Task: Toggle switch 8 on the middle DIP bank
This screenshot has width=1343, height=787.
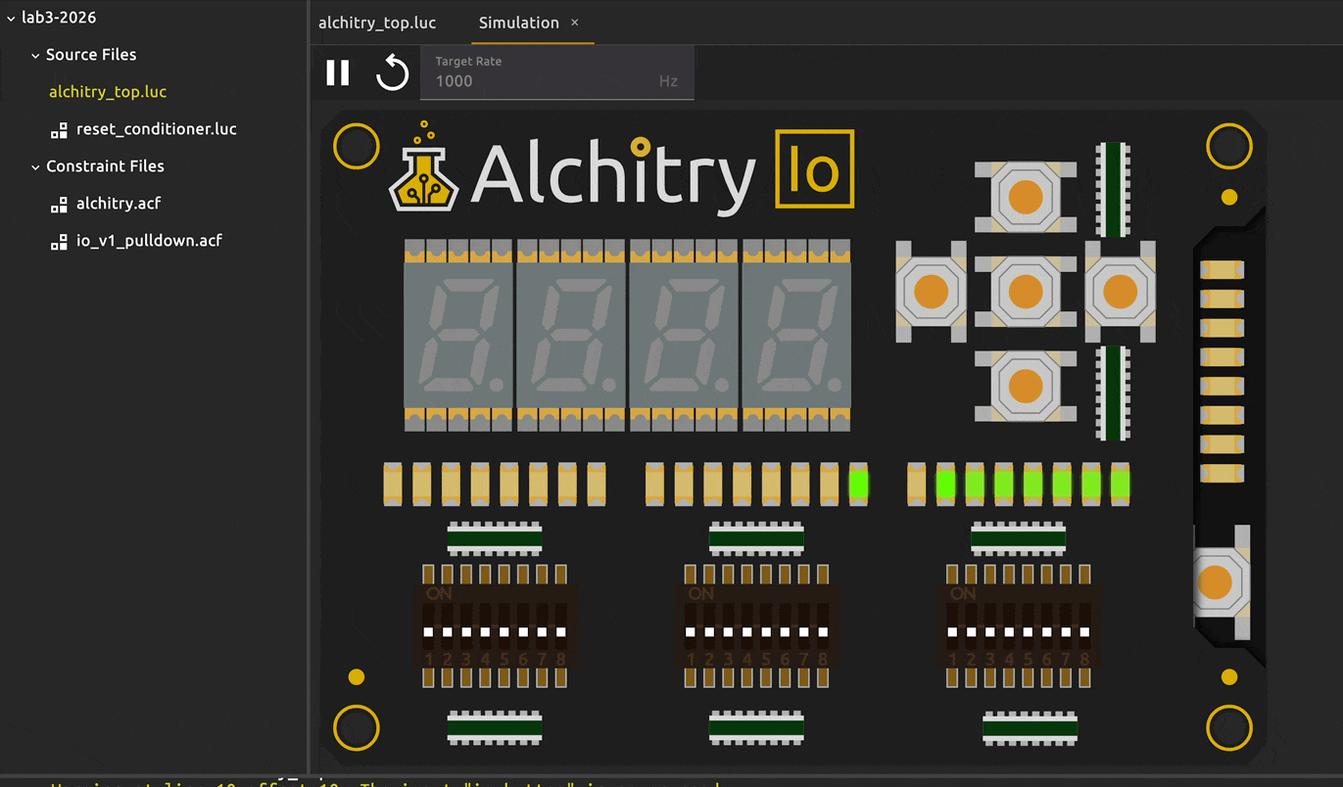Action: [x=823, y=632]
